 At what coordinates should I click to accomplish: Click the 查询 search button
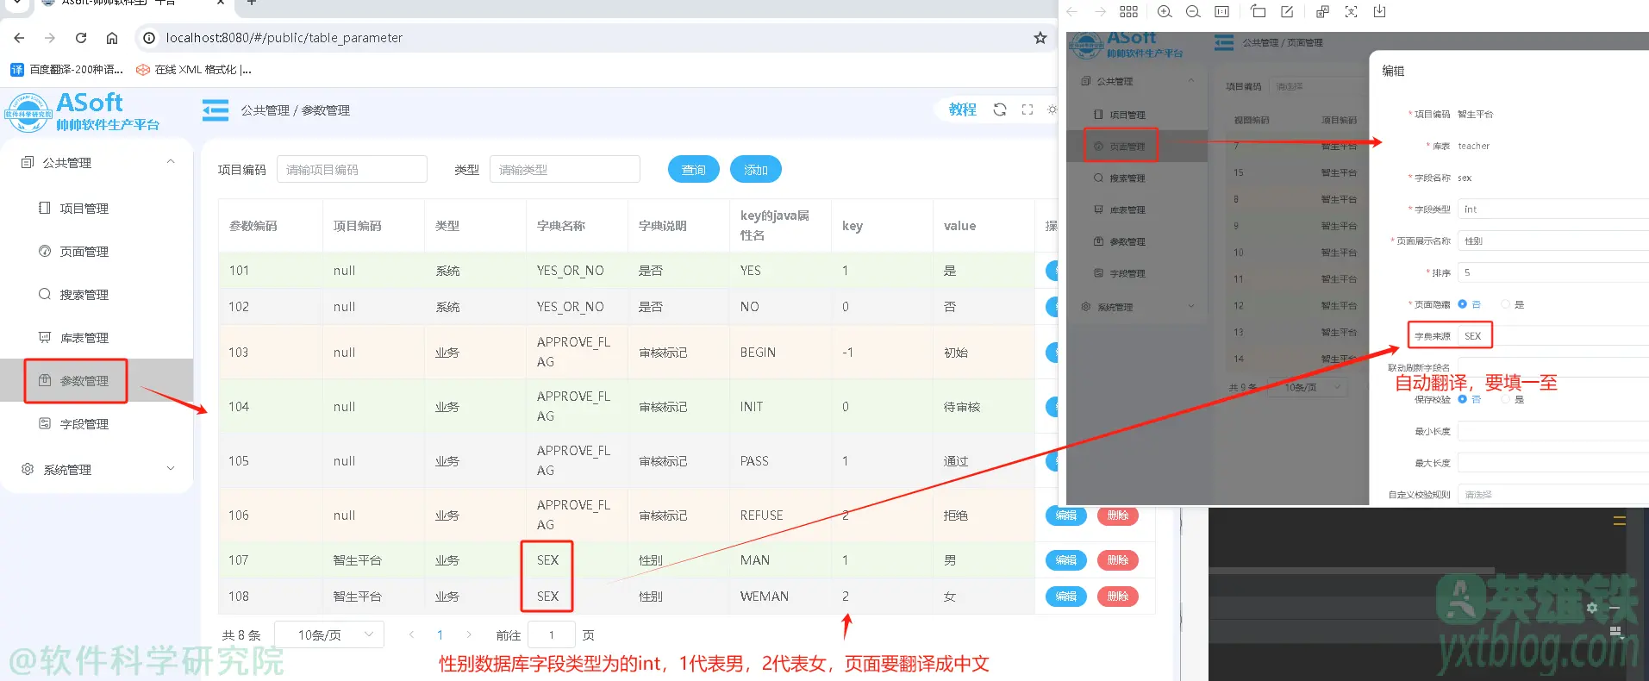[694, 170]
